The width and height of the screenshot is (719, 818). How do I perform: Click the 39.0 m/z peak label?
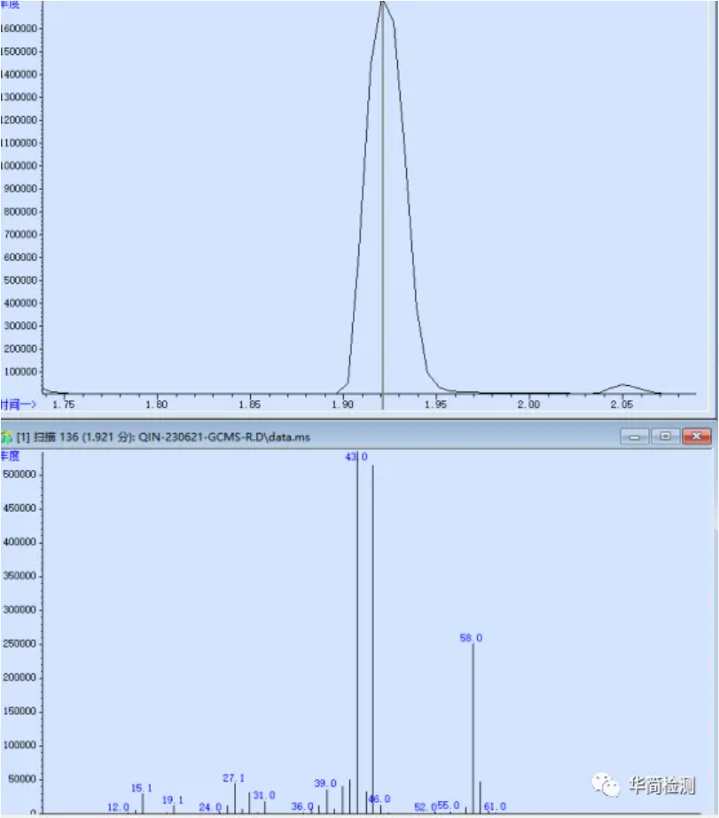pos(325,783)
